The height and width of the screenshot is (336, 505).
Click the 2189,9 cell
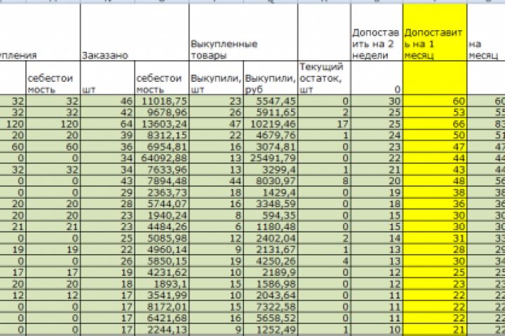[x=271, y=272]
